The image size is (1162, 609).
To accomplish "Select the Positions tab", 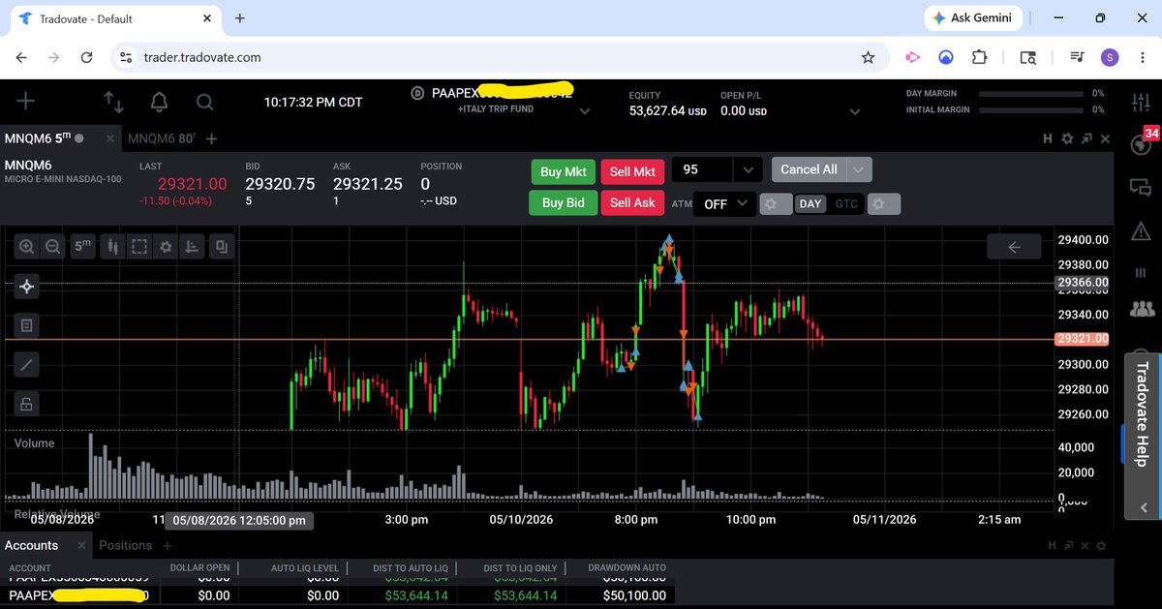I will [x=125, y=545].
